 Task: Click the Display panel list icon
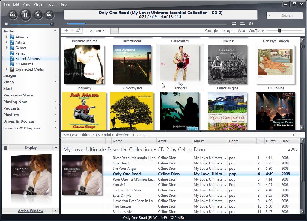click(5, 148)
